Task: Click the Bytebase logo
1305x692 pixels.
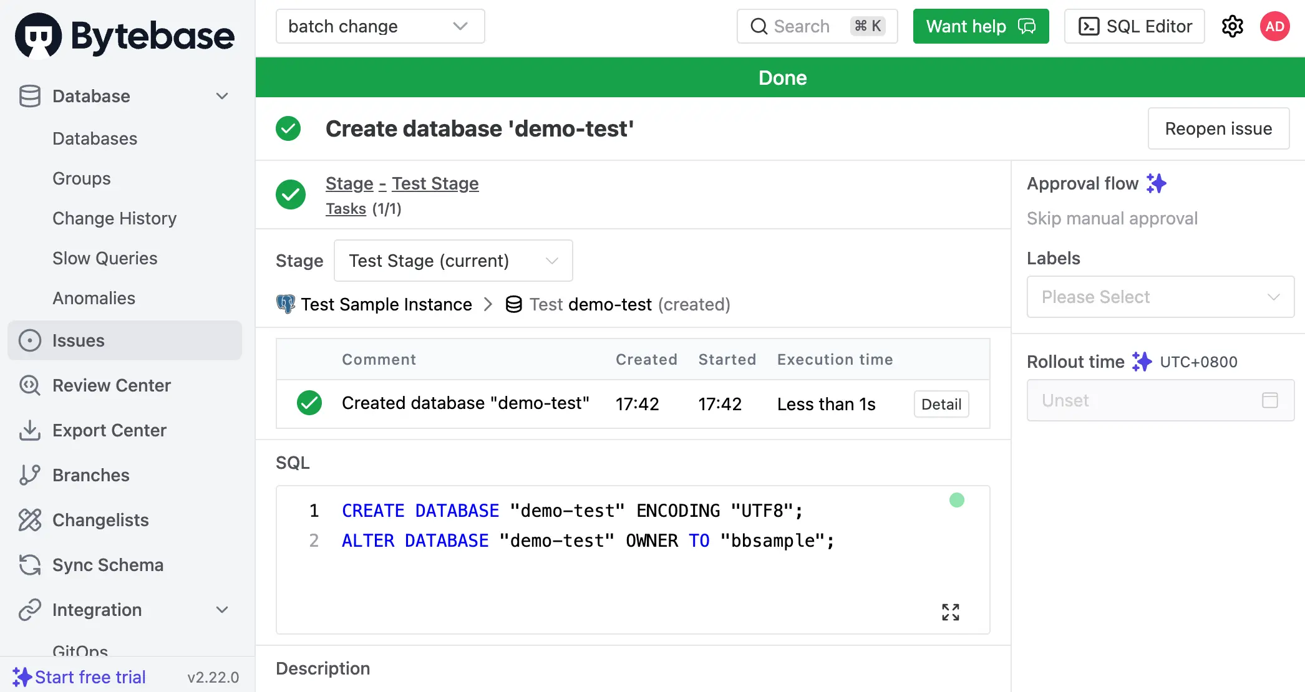Action: tap(125, 36)
